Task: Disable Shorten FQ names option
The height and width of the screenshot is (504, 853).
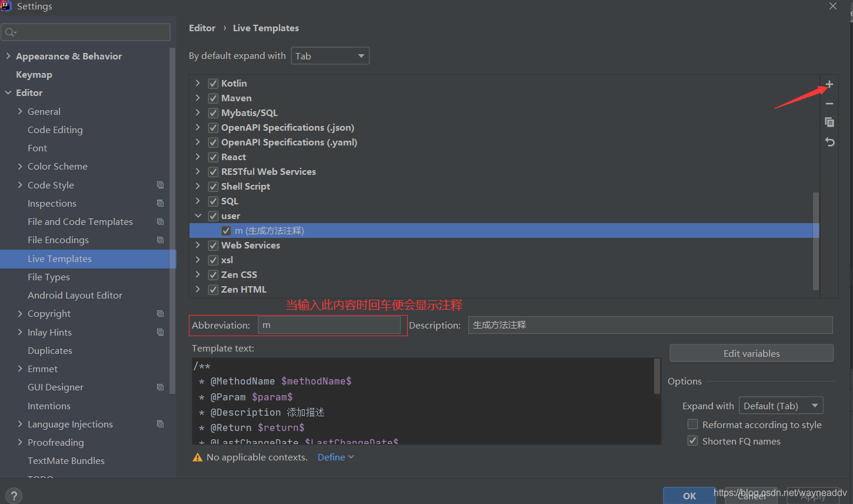Action: [x=693, y=441]
